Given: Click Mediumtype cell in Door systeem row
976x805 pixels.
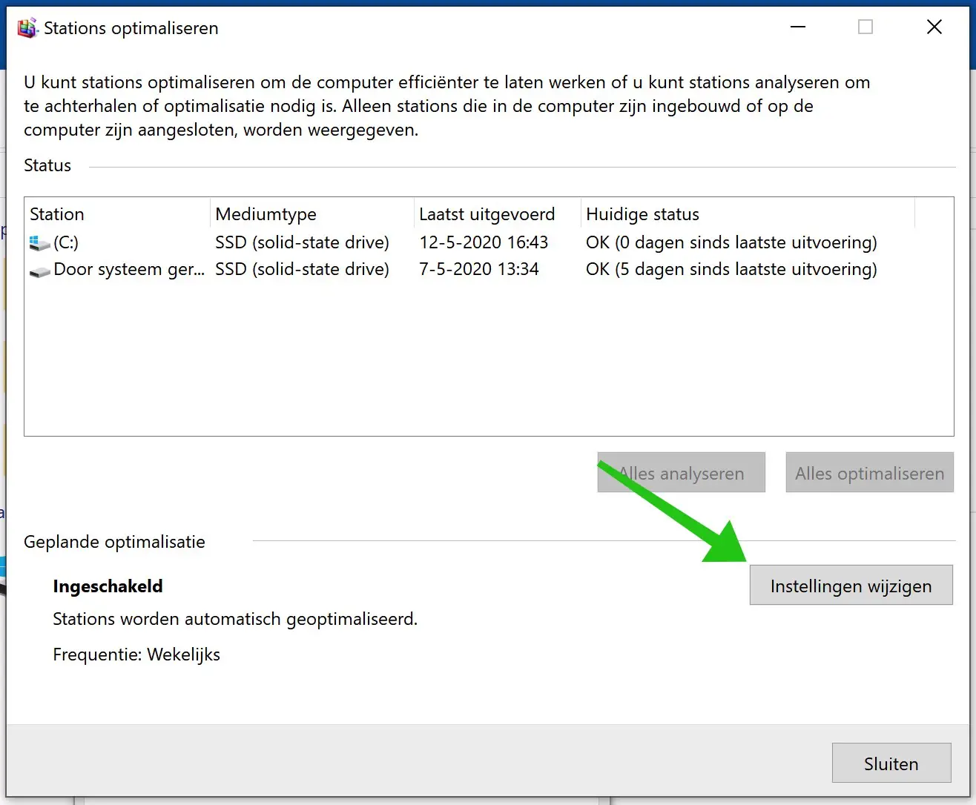Looking at the screenshot, I should (302, 269).
